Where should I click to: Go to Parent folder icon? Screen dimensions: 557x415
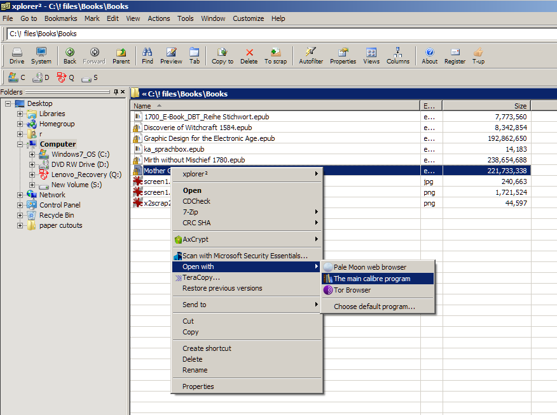pyautogui.click(x=121, y=55)
